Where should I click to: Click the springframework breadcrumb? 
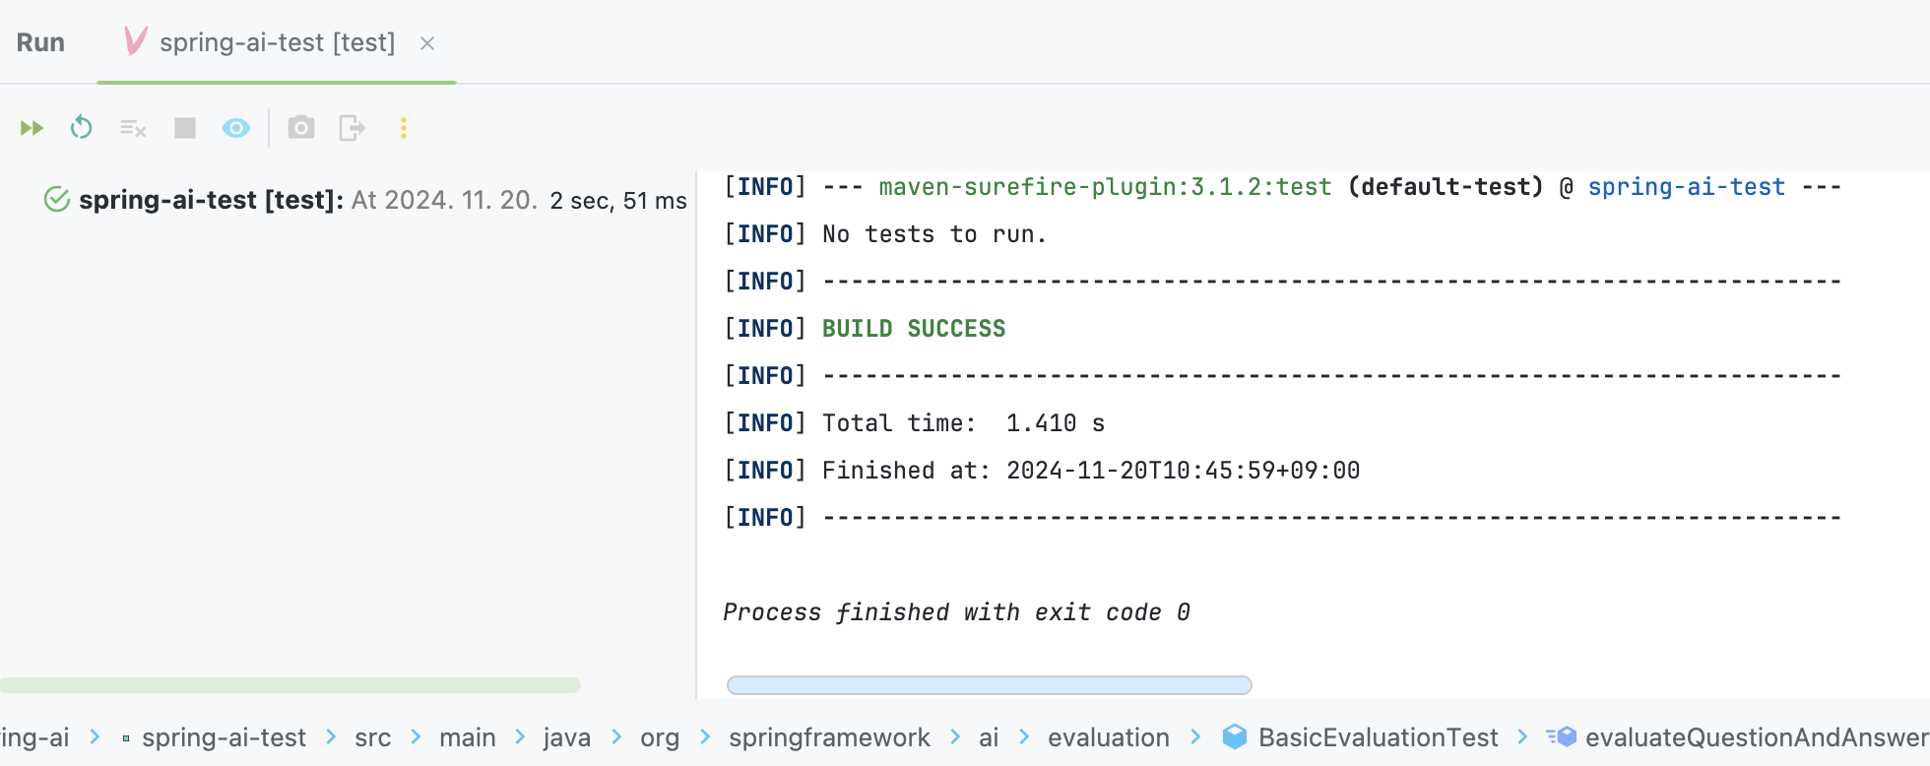pos(829,737)
